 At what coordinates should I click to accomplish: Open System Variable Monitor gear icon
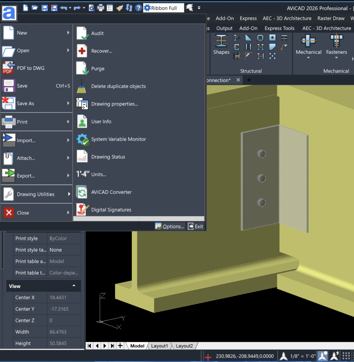coord(82,139)
